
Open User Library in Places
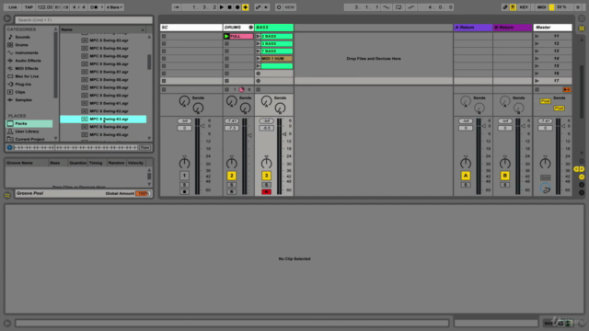[x=27, y=131]
